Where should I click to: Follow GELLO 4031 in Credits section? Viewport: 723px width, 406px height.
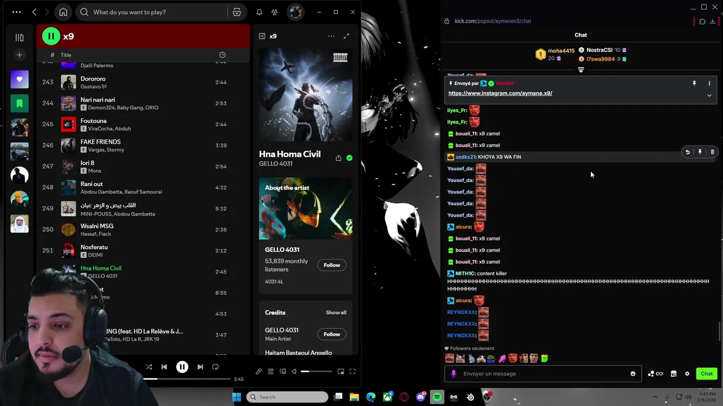[332, 334]
